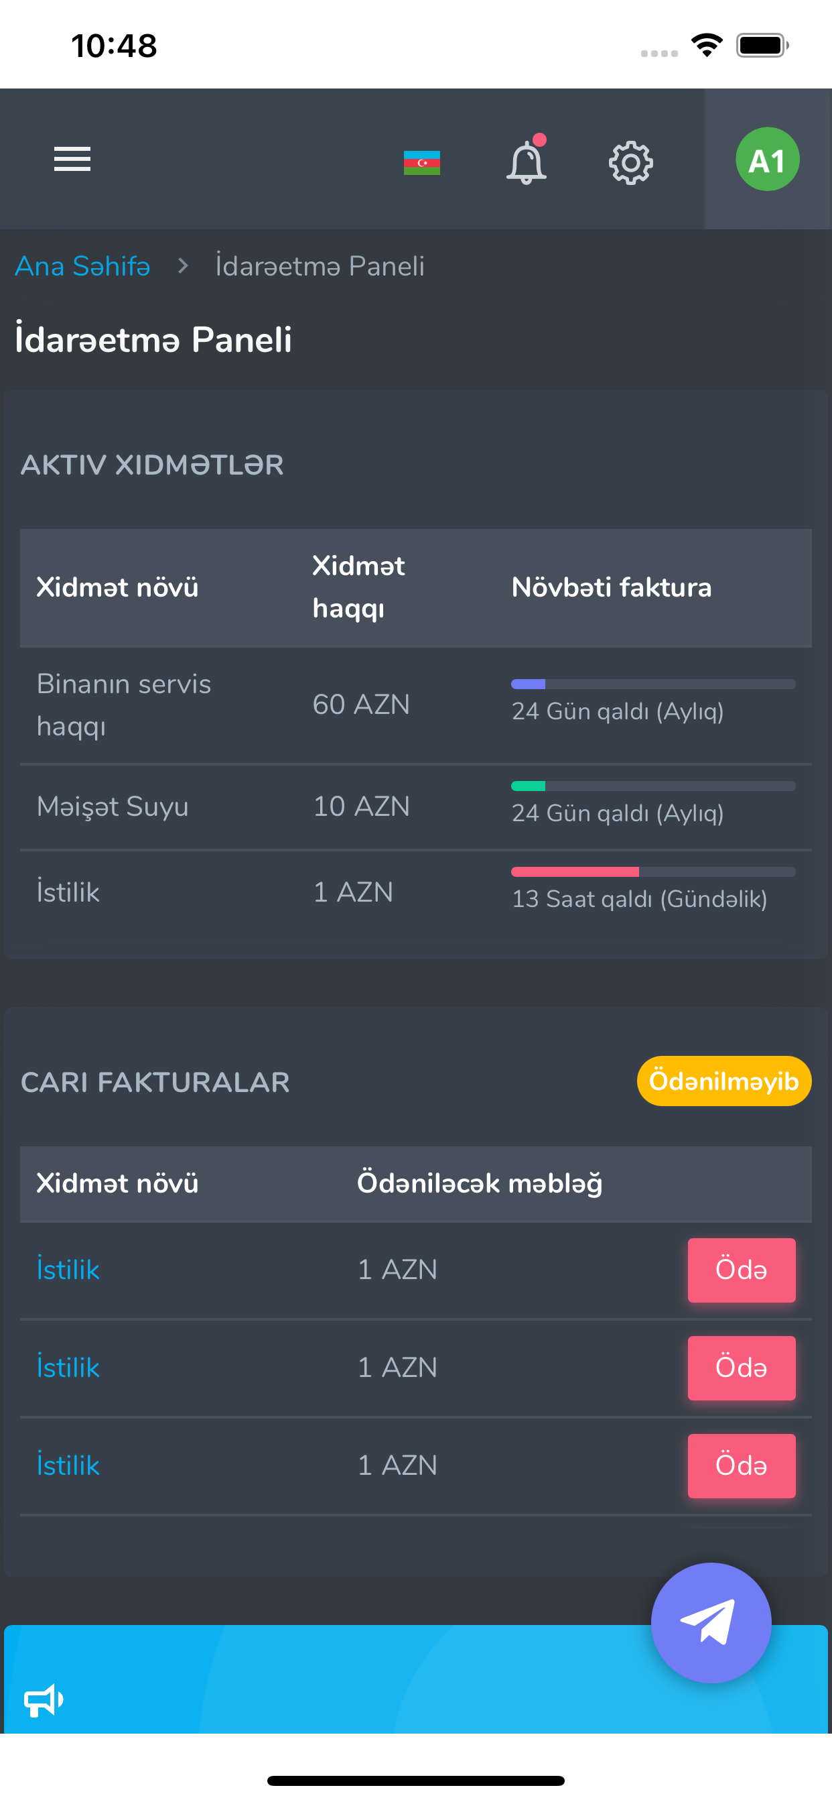
Task: Tap the Azerbaijan flag language selector
Action: tap(421, 163)
